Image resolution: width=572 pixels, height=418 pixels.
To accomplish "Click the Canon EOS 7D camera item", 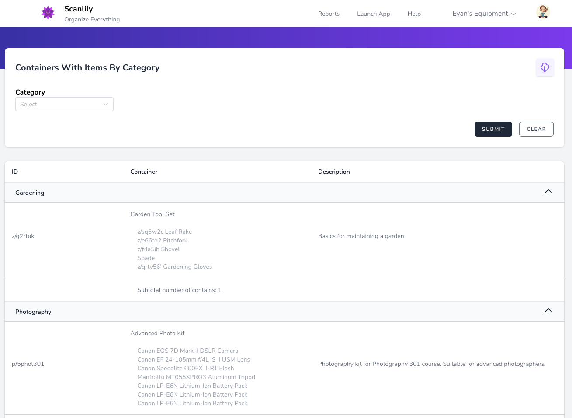I will point(187,351).
